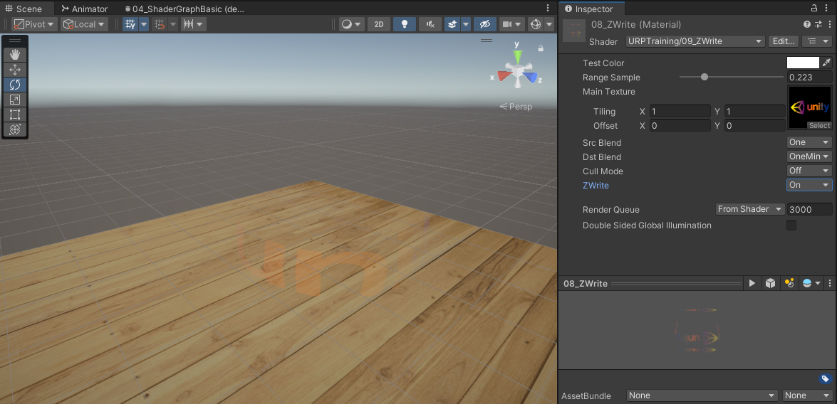Open material presets slider icon
Viewport: 837px width, 404px height.
[819, 24]
